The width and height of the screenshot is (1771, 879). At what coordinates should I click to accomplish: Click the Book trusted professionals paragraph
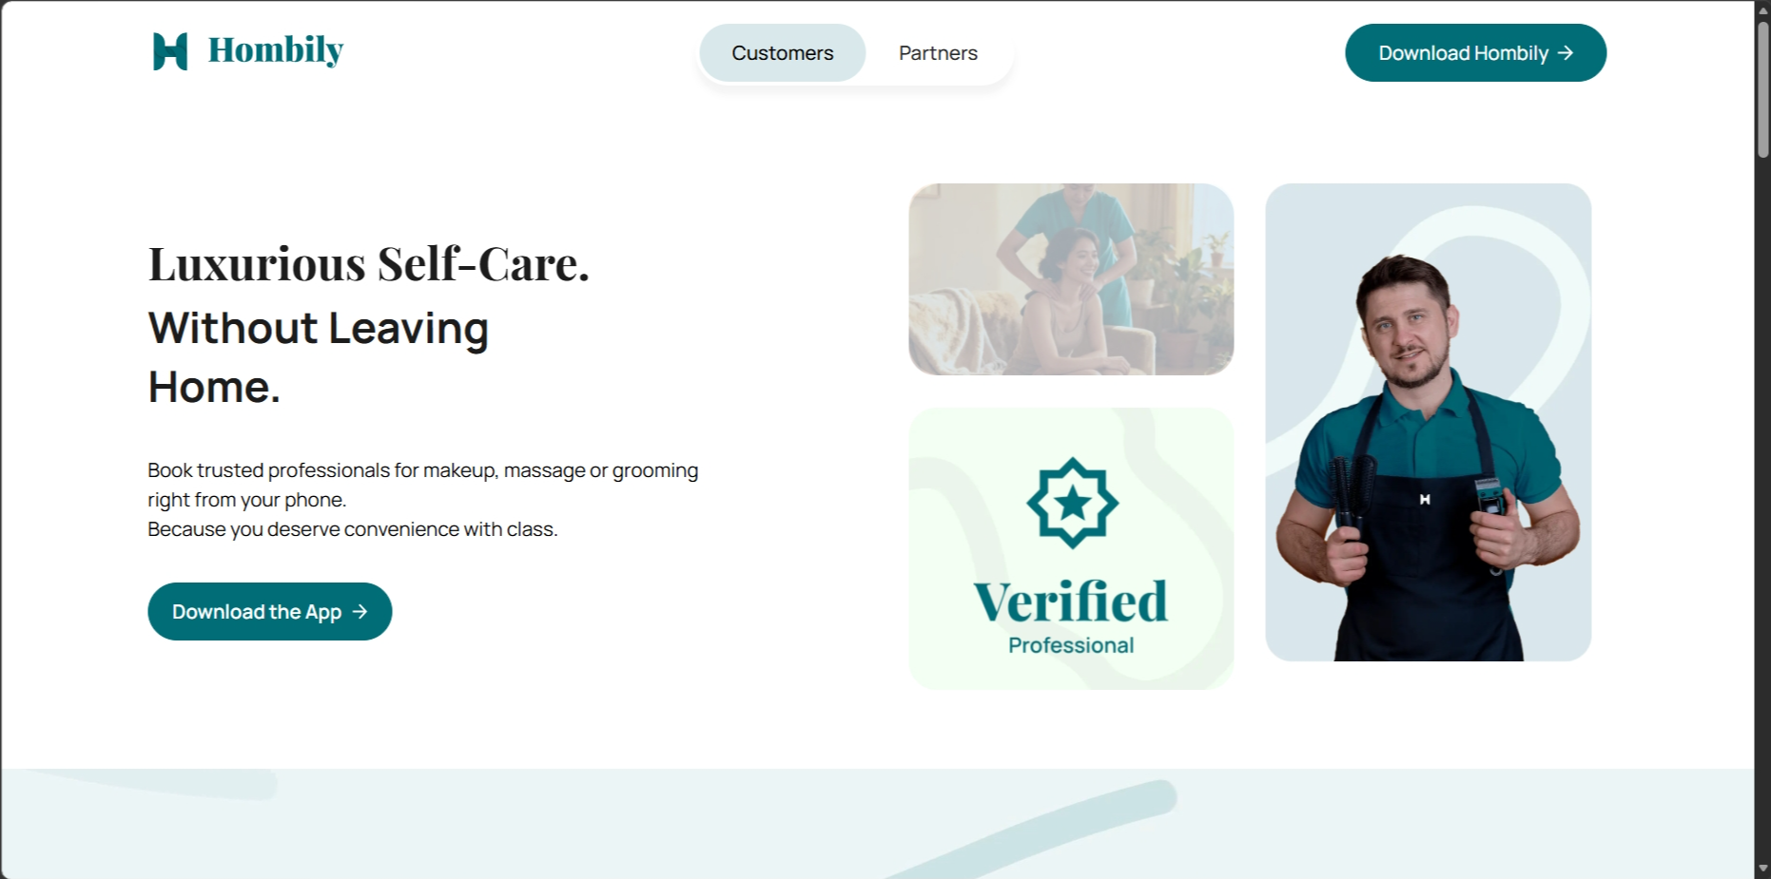coord(423,500)
